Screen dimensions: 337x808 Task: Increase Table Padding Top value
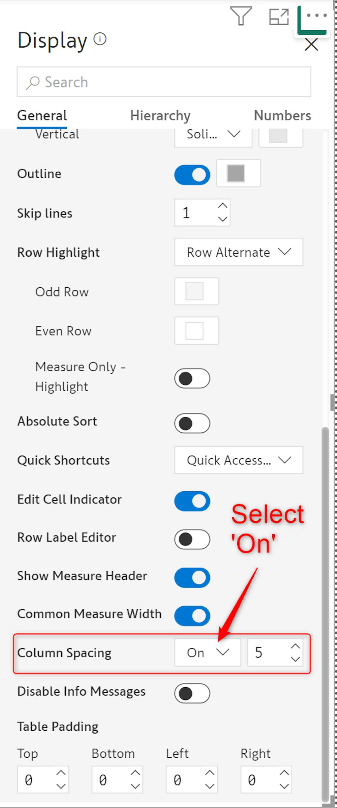(x=61, y=773)
